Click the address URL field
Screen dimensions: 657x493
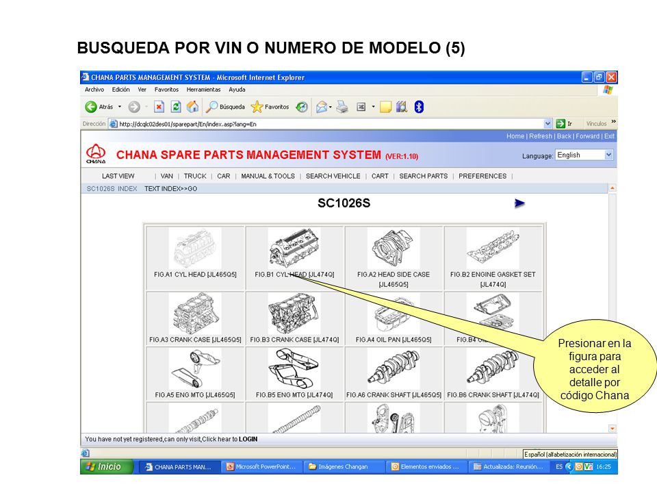coord(330,124)
